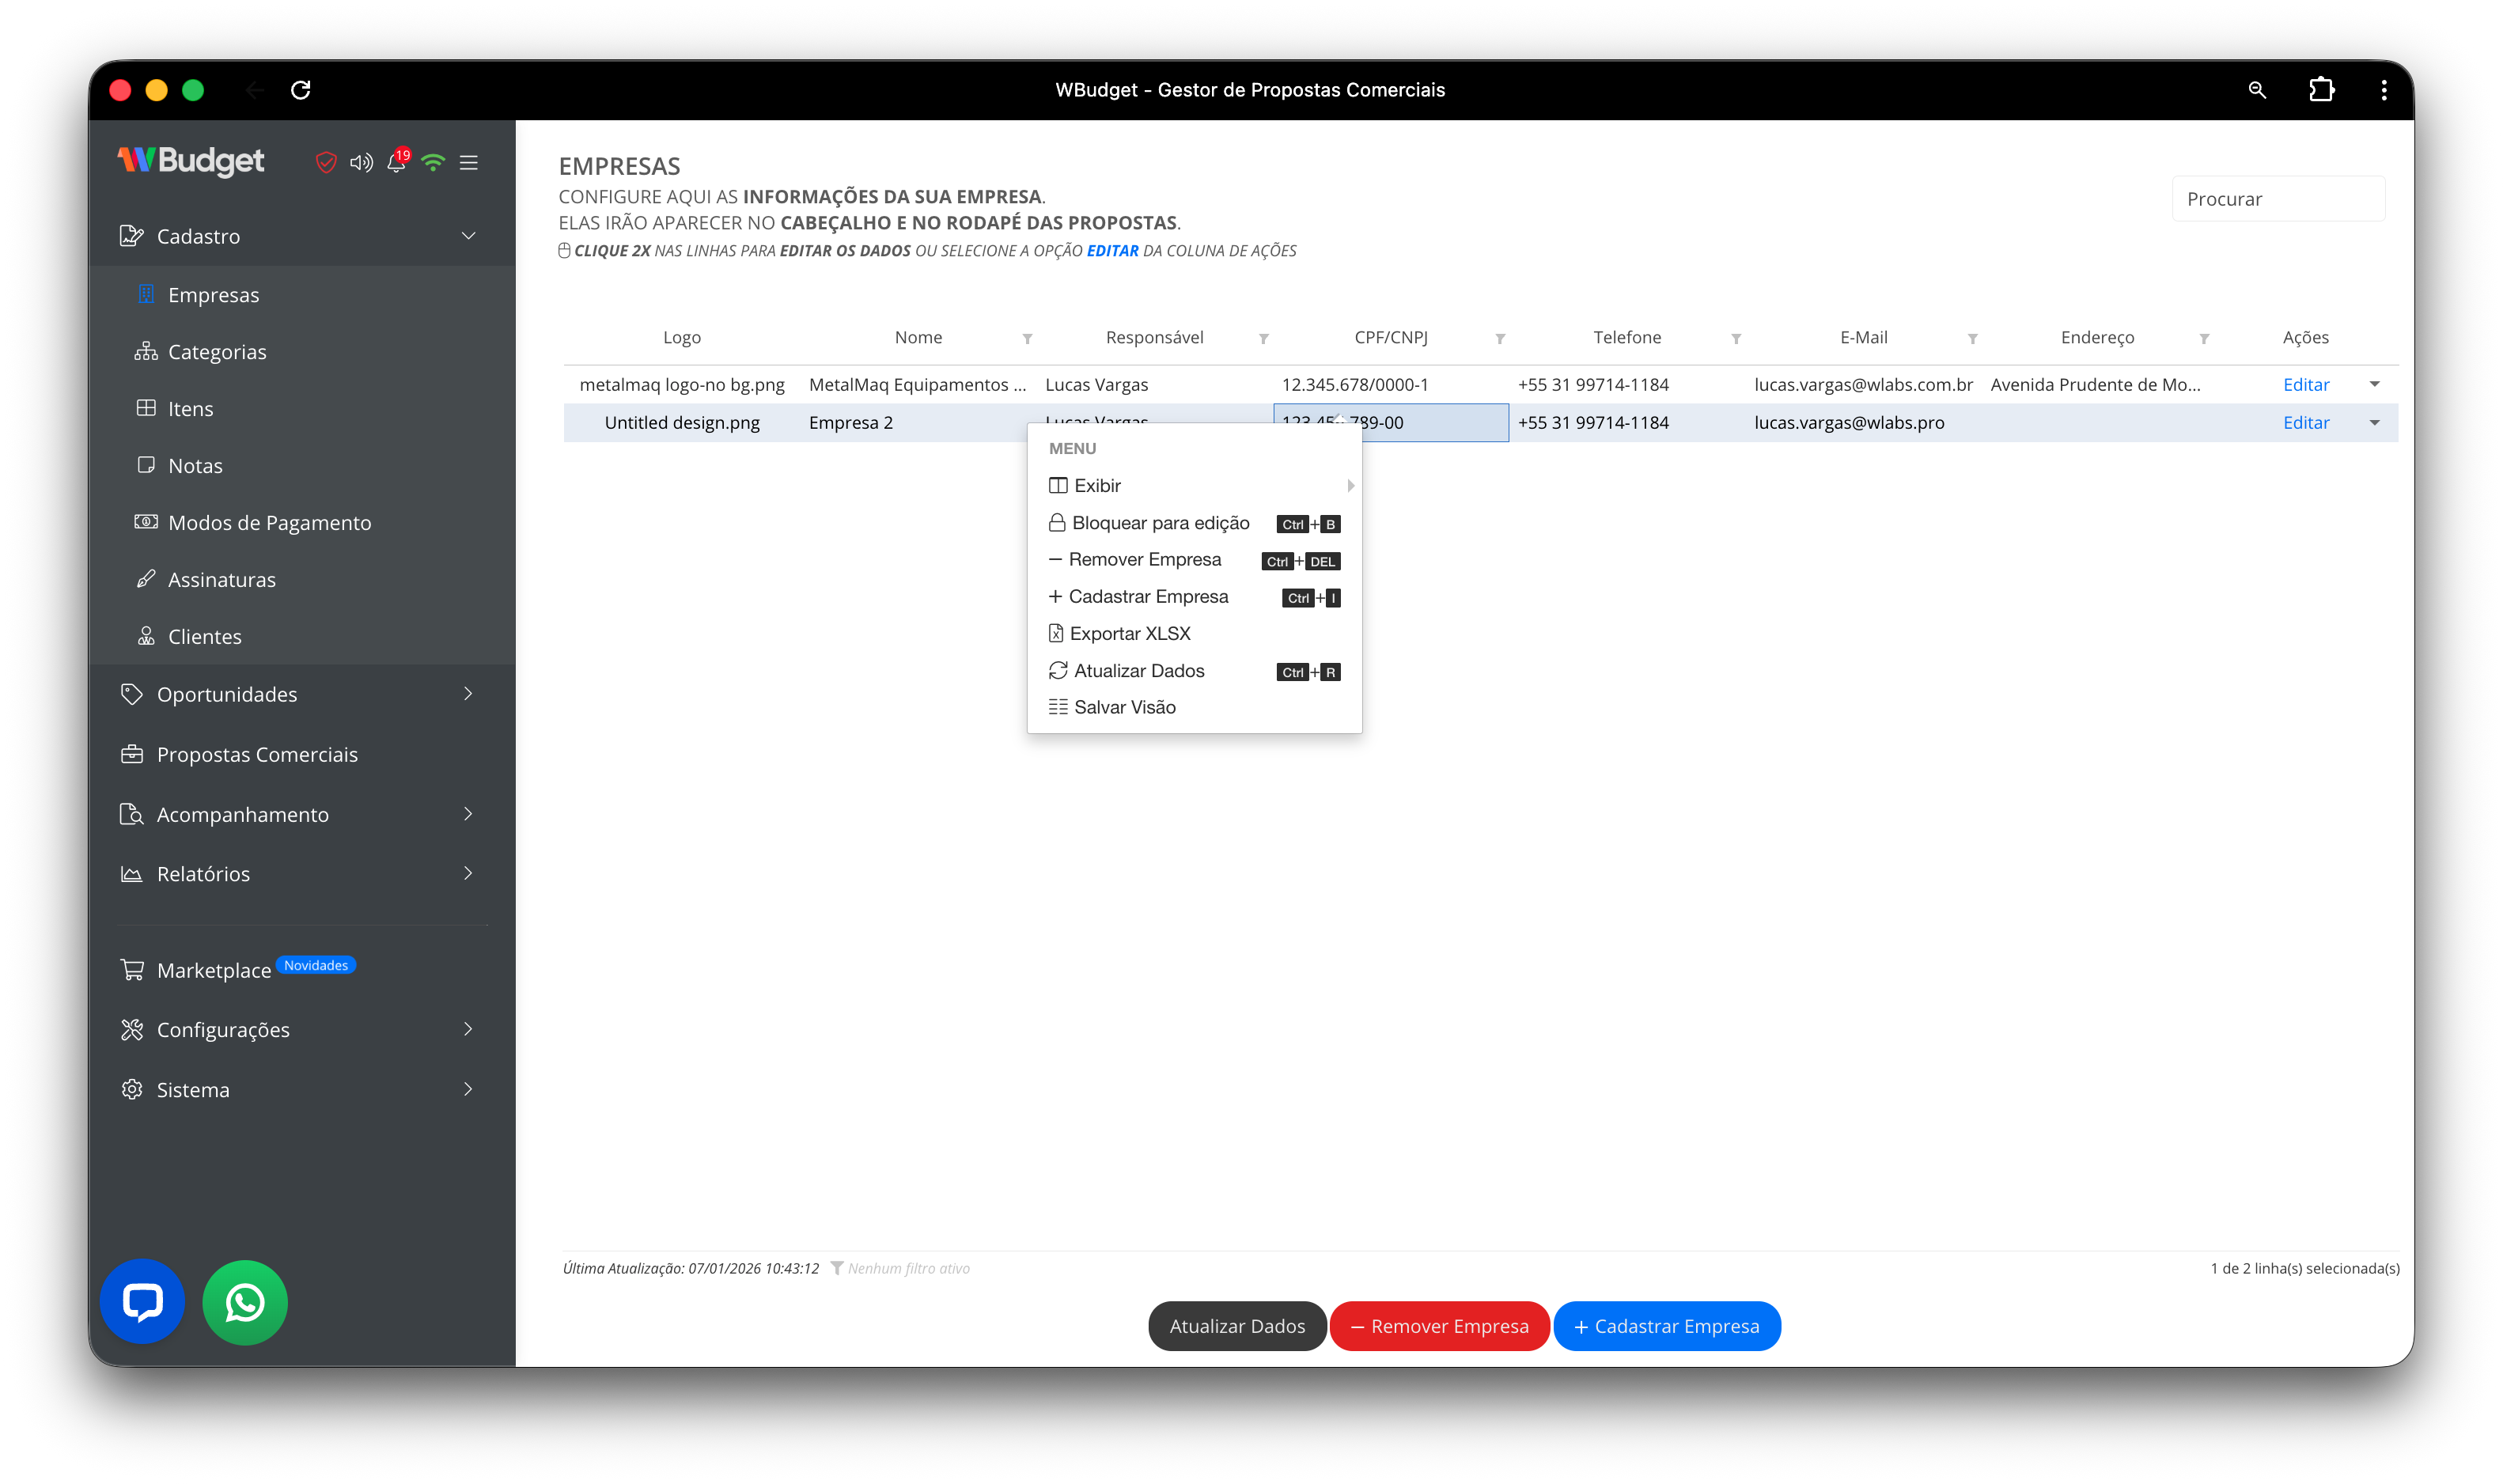Check the green Wi-Fi status icon
The image size is (2503, 1484).
433,162
